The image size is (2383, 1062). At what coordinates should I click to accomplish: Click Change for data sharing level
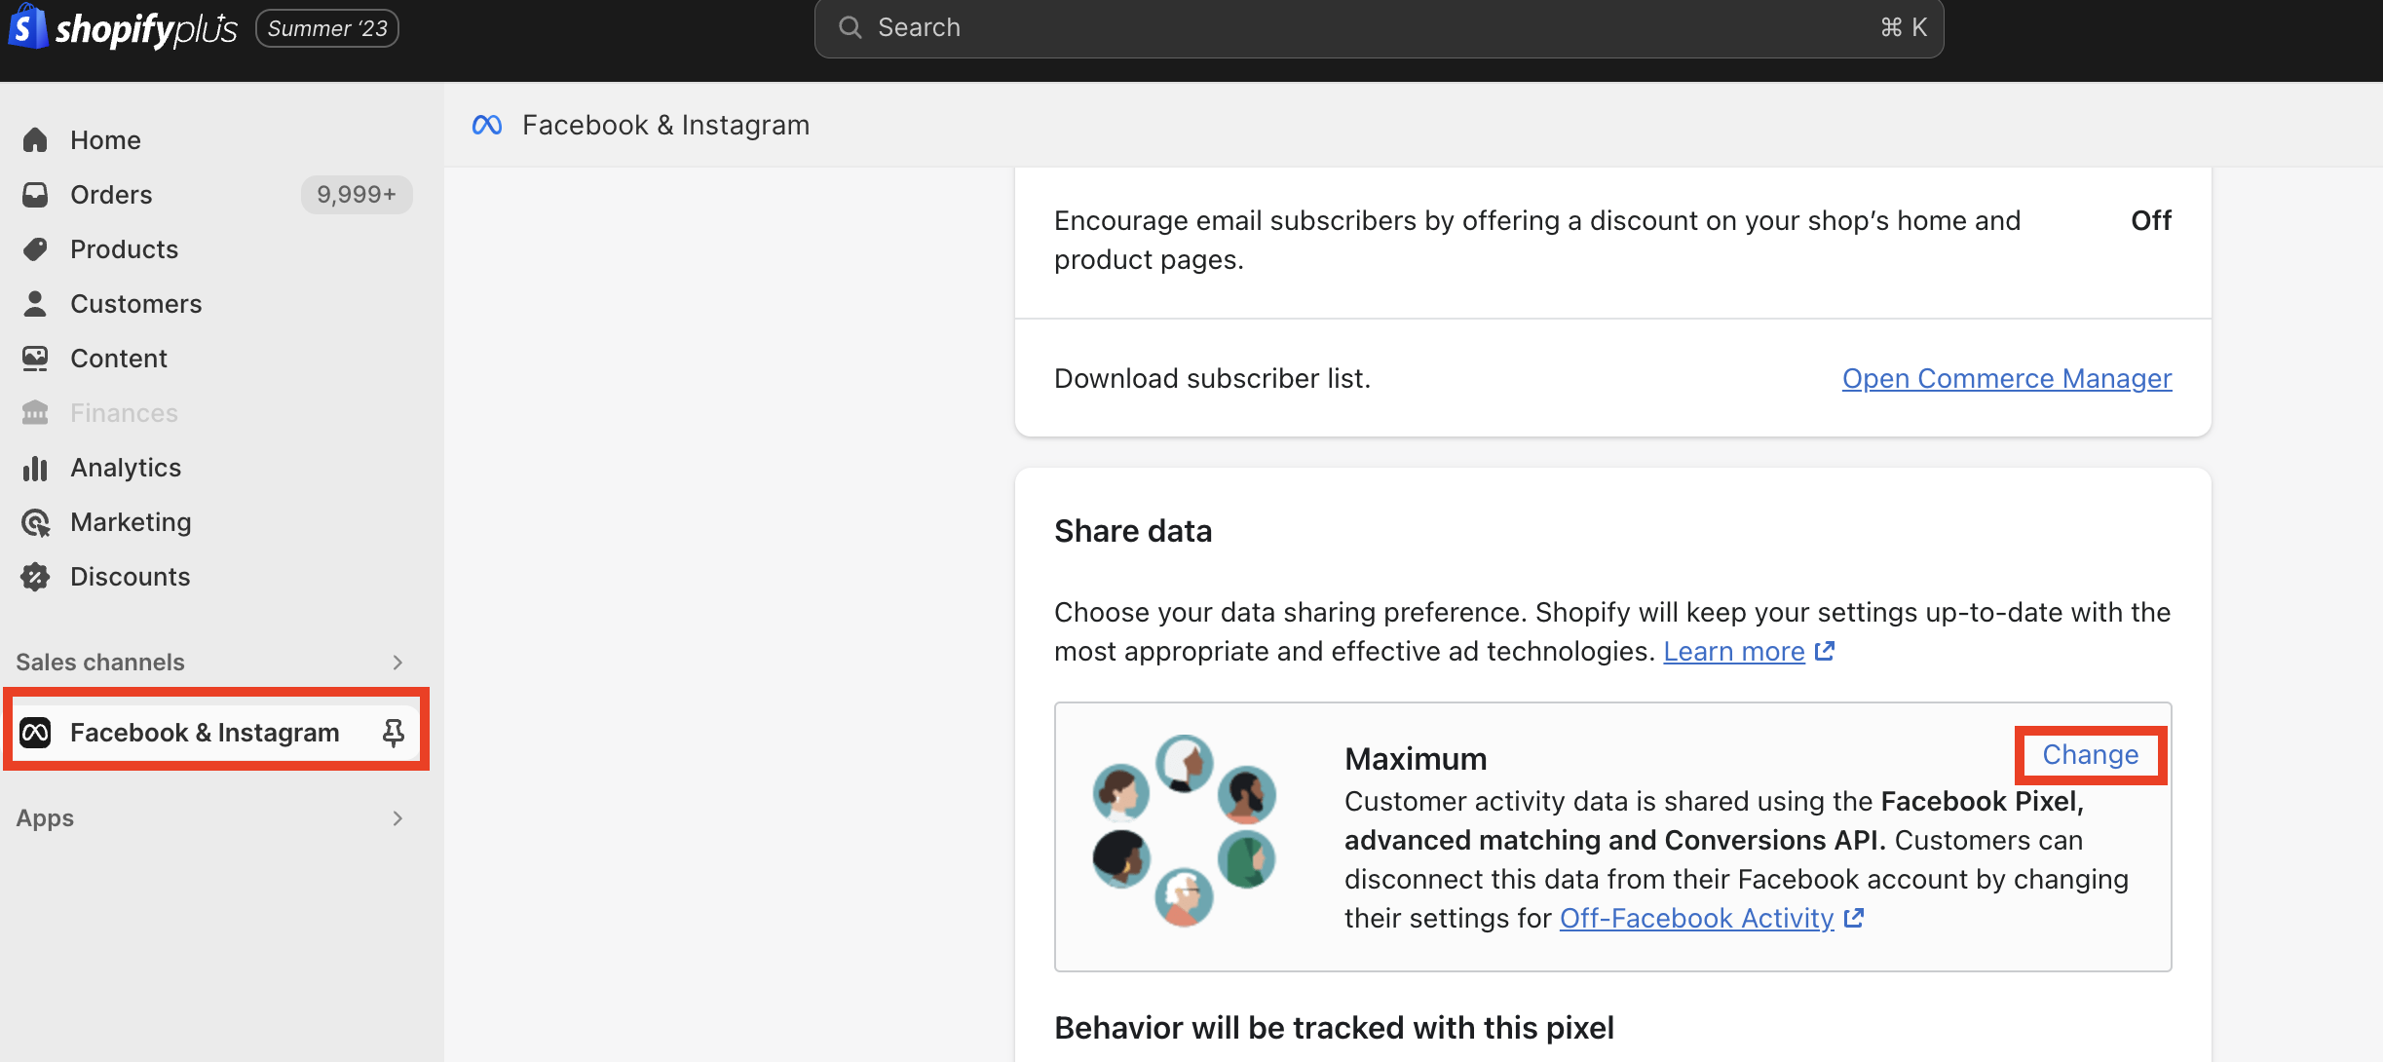pos(2091,754)
